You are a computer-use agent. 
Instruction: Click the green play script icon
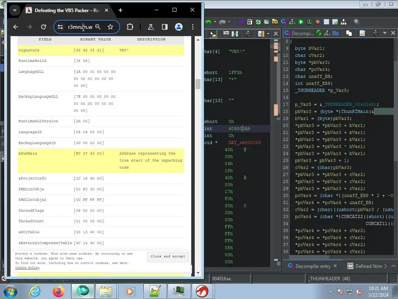[301, 22]
